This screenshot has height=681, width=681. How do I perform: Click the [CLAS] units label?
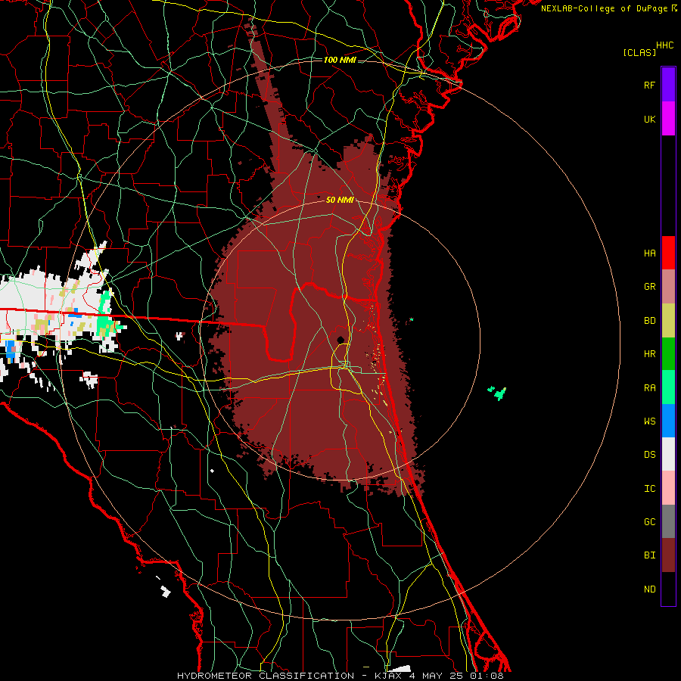pyautogui.click(x=639, y=52)
